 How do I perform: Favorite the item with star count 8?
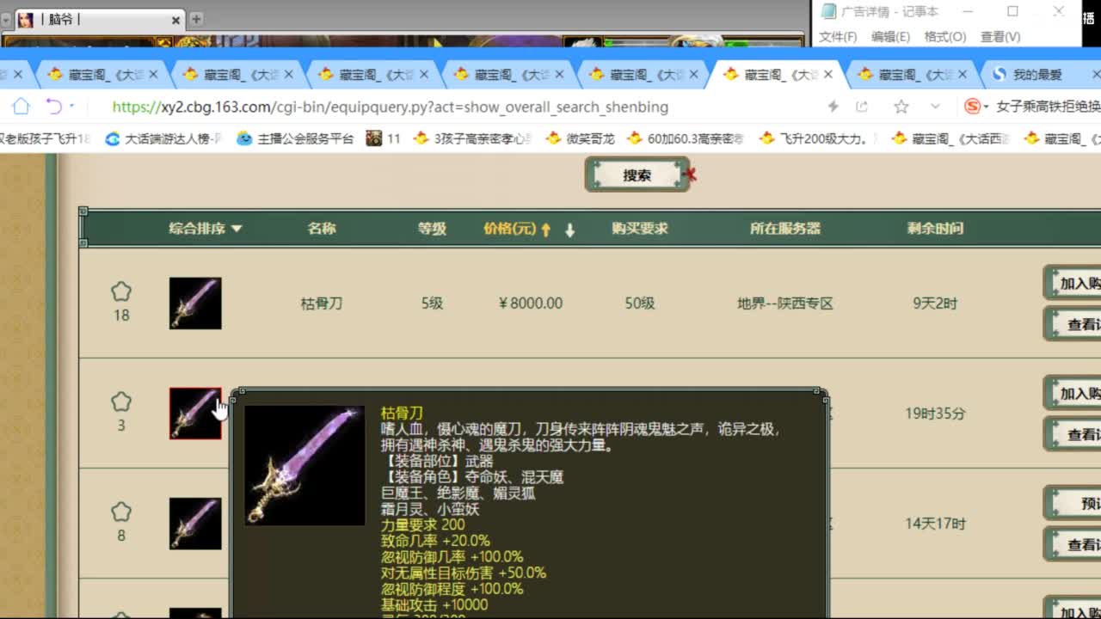[121, 512]
